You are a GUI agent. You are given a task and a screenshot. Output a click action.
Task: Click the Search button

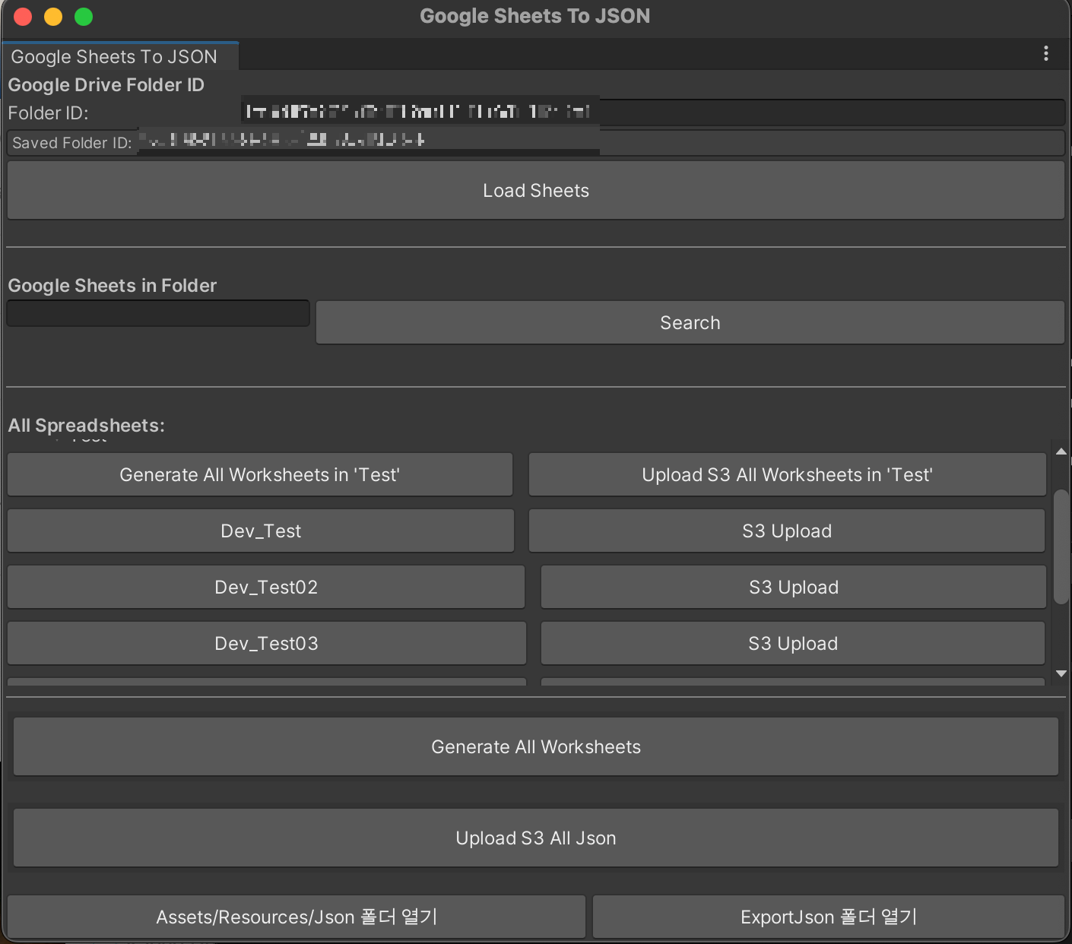coord(690,323)
